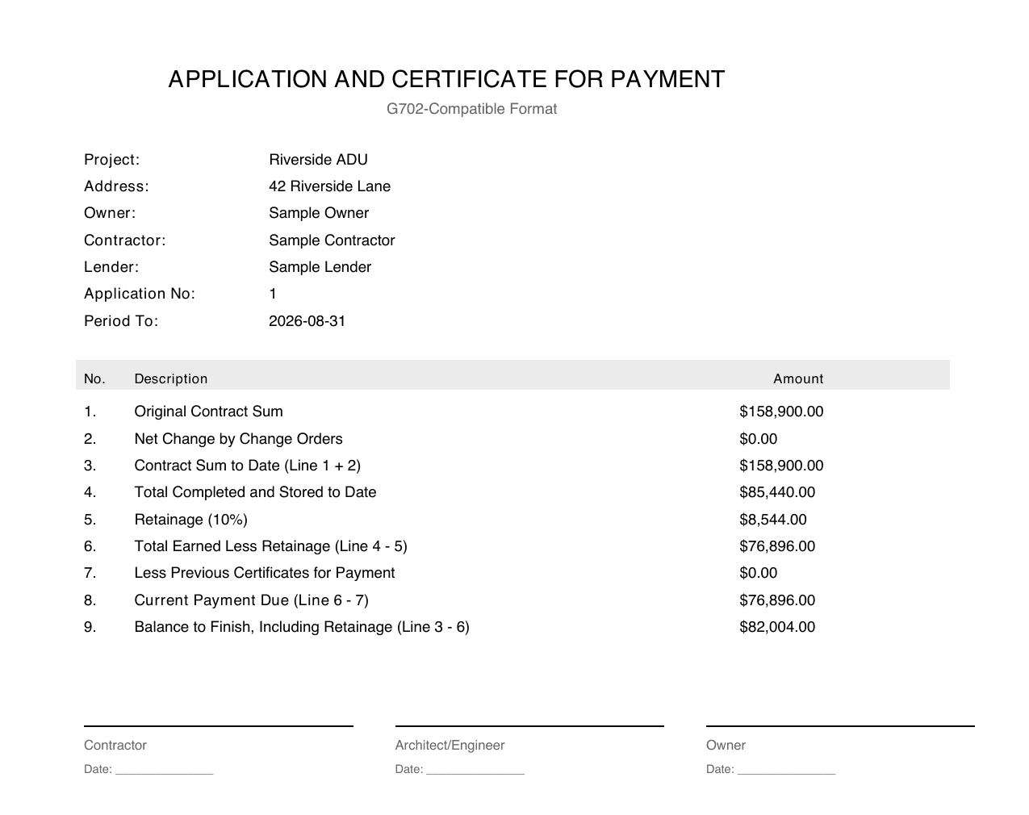
Task: Click 'Total Earned Less Retainage (Line 4 - 5)'
Action: 270,546
